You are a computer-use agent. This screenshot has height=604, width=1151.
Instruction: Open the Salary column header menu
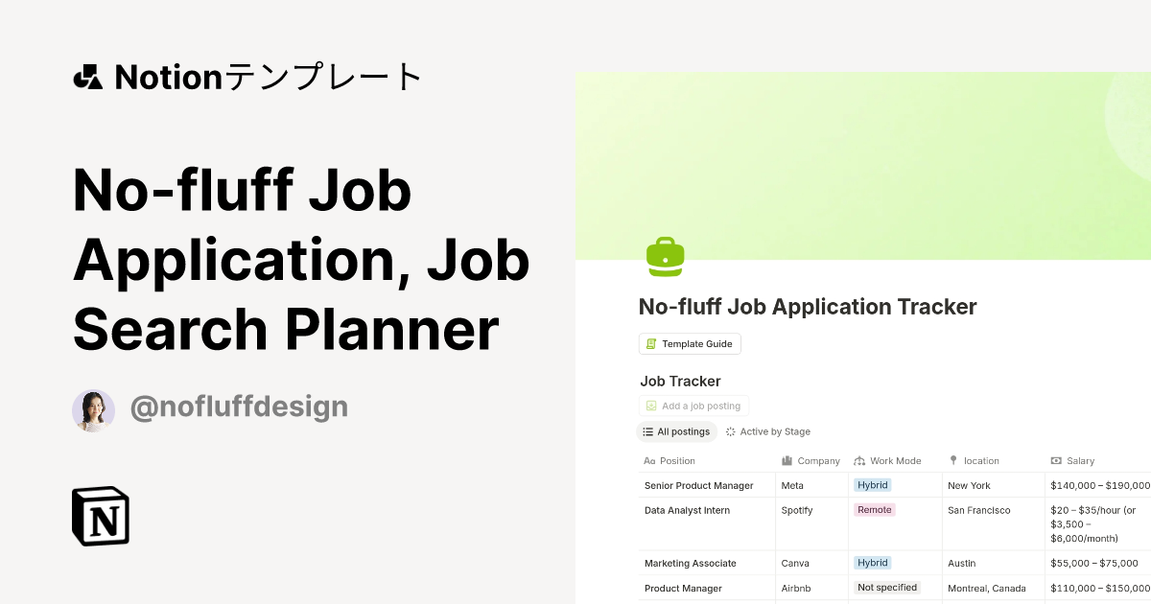(x=1079, y=460)
